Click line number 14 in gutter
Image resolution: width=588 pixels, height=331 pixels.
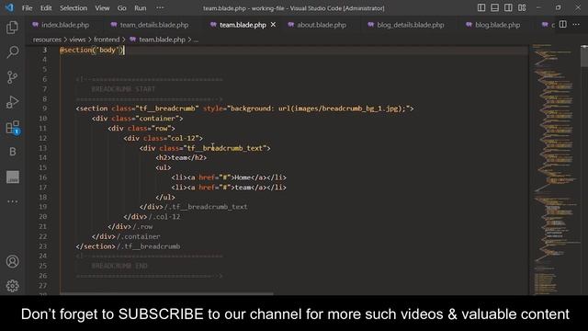pos(43,157)
